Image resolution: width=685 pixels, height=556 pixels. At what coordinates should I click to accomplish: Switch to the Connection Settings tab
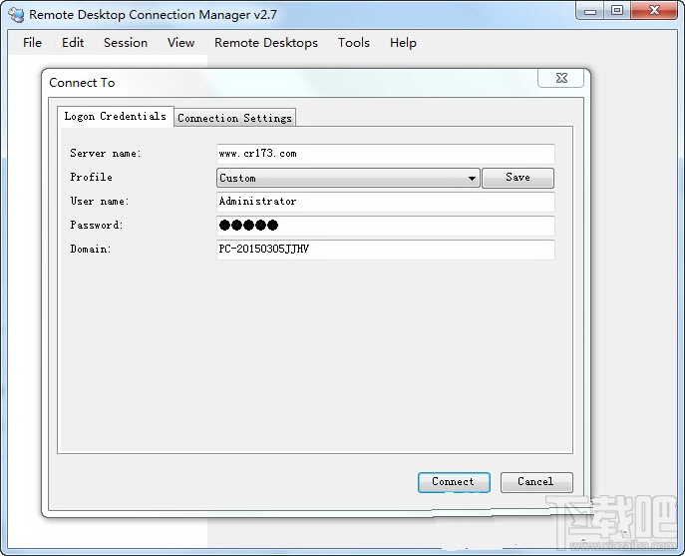234,118
